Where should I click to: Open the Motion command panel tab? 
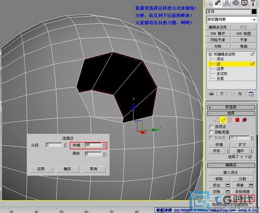(x=235, y=3)
